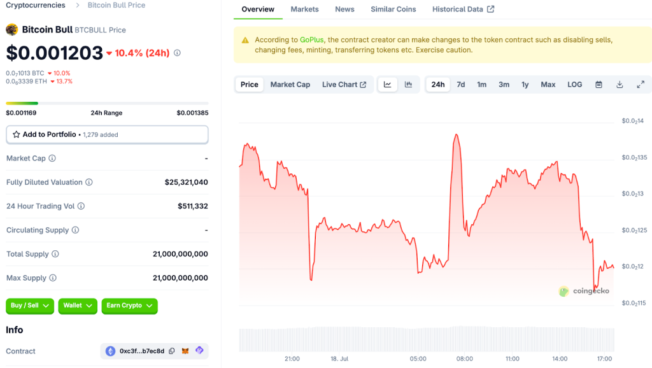Image resolution: width=652 pixels, height=368 pixels.
Task: Click the price chart peak near 08:00
Action: [x=457, y=135]
